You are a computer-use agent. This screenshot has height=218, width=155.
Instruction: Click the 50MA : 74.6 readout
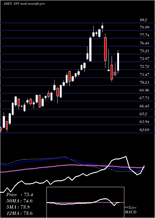tap(20, 201)
